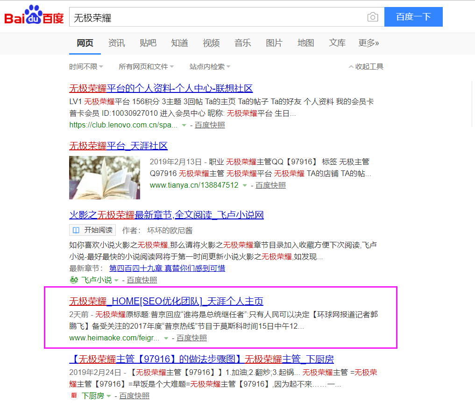475x409 pixels.
Task: Open the 时间不限 time filter dropdown
Action: (86, 67)
